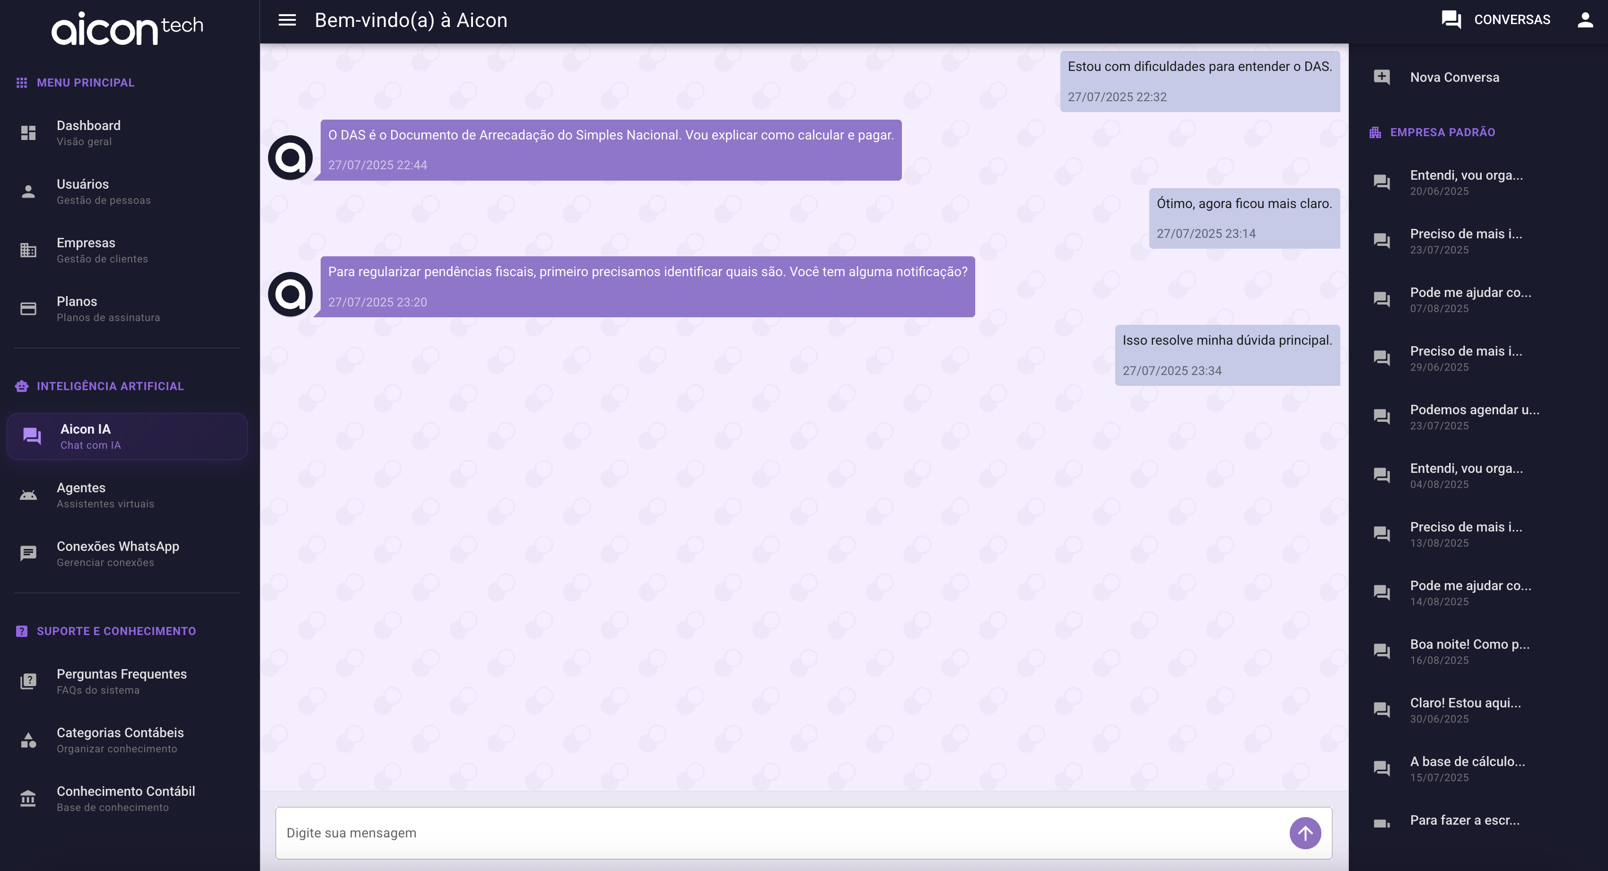1608x871 pixels.
Task: Expand the EMPRESA PADRÃO conversation section
Action: coord(1430,131)
